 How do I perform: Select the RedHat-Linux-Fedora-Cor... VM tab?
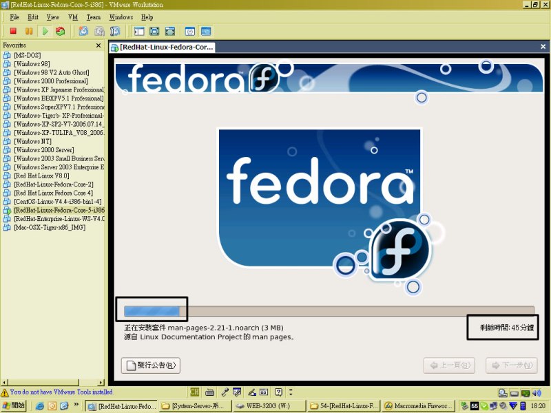tap(163, 47)
